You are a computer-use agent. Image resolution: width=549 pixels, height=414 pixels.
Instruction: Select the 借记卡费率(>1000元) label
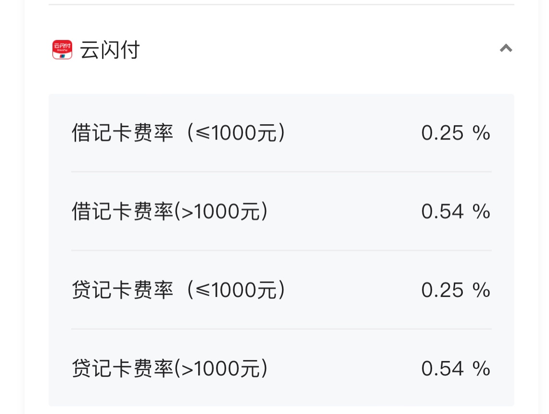(x=169, y=212)
